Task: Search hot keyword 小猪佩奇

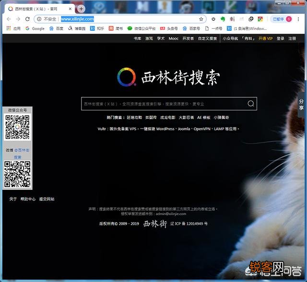Action: click(x=221, y=117)
